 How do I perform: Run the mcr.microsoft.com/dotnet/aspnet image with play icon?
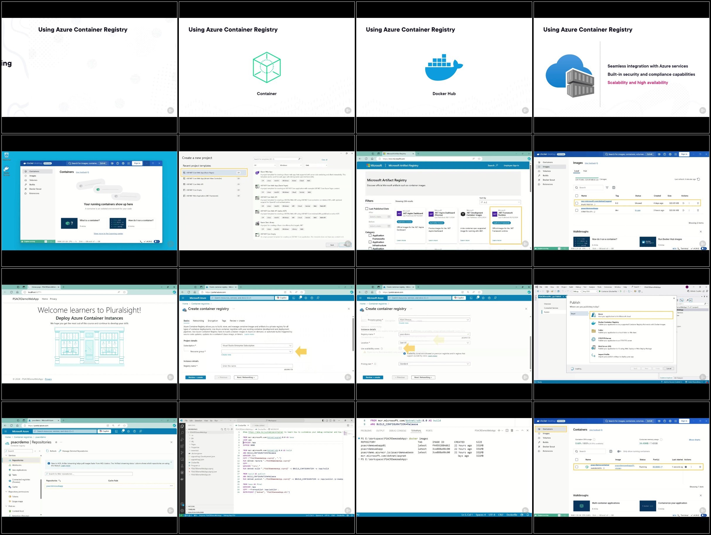point(683,203)
